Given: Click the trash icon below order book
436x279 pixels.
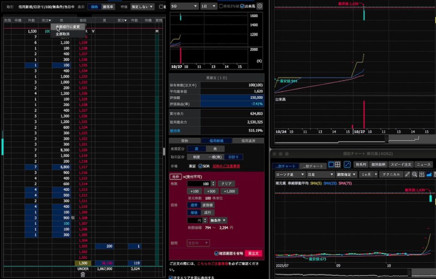Looking at the screenshot, I should (82, 274).
